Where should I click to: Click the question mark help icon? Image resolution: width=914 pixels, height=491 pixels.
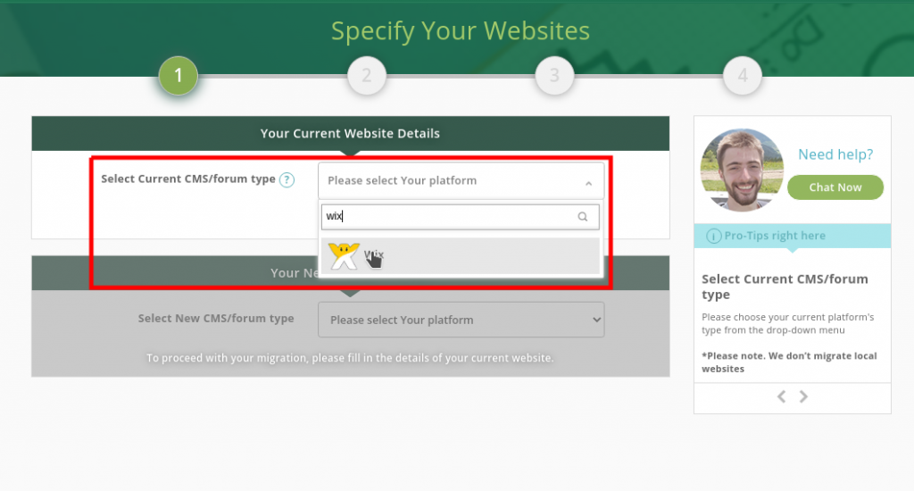pyautogui.click(x=287, y=179)
